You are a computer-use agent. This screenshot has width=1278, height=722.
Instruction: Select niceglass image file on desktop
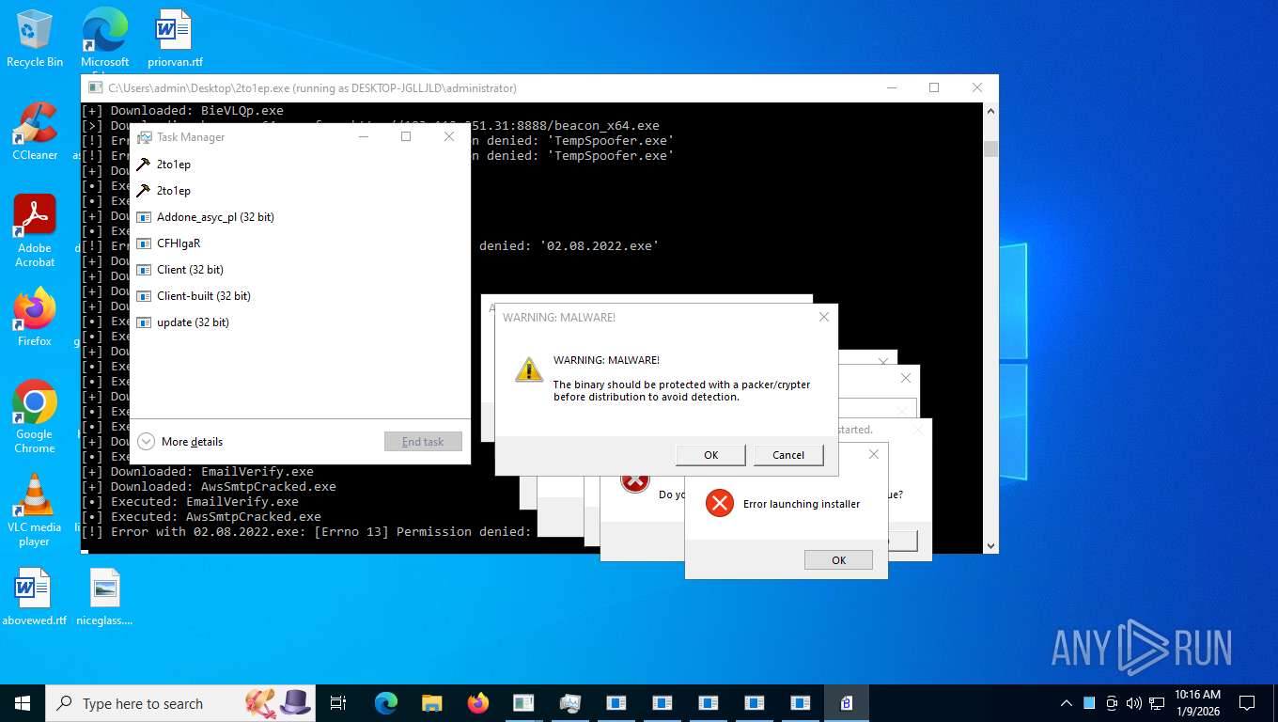(x=104, y=597)
